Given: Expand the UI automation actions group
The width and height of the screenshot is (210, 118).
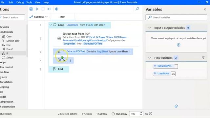Looking at the screenshot, I should [x=8, y=107].
